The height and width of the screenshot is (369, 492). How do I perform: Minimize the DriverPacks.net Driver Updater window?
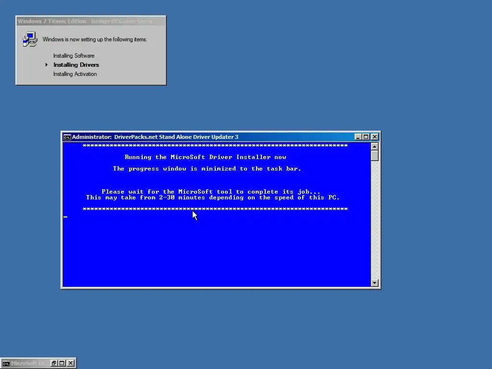tap(357, 137)
